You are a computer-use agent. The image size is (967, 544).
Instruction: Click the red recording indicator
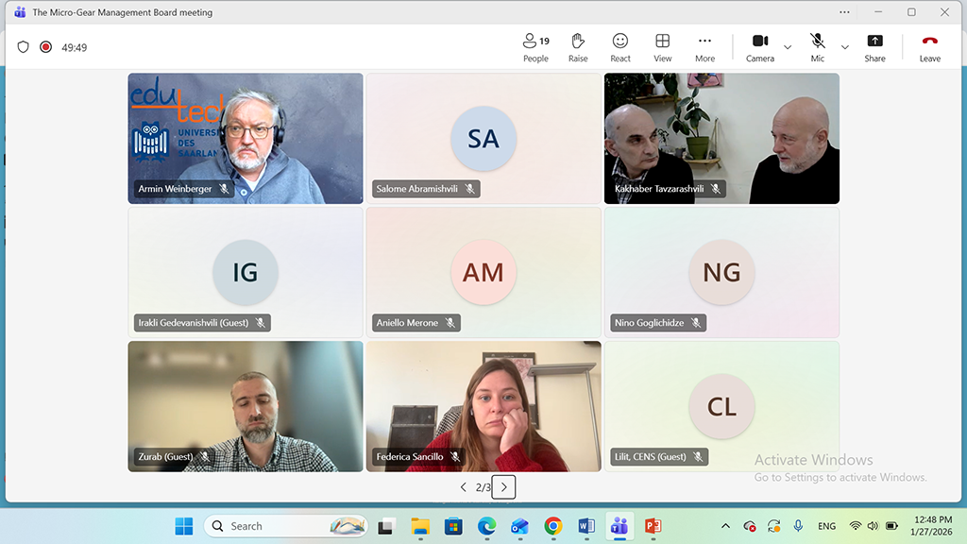45,47
